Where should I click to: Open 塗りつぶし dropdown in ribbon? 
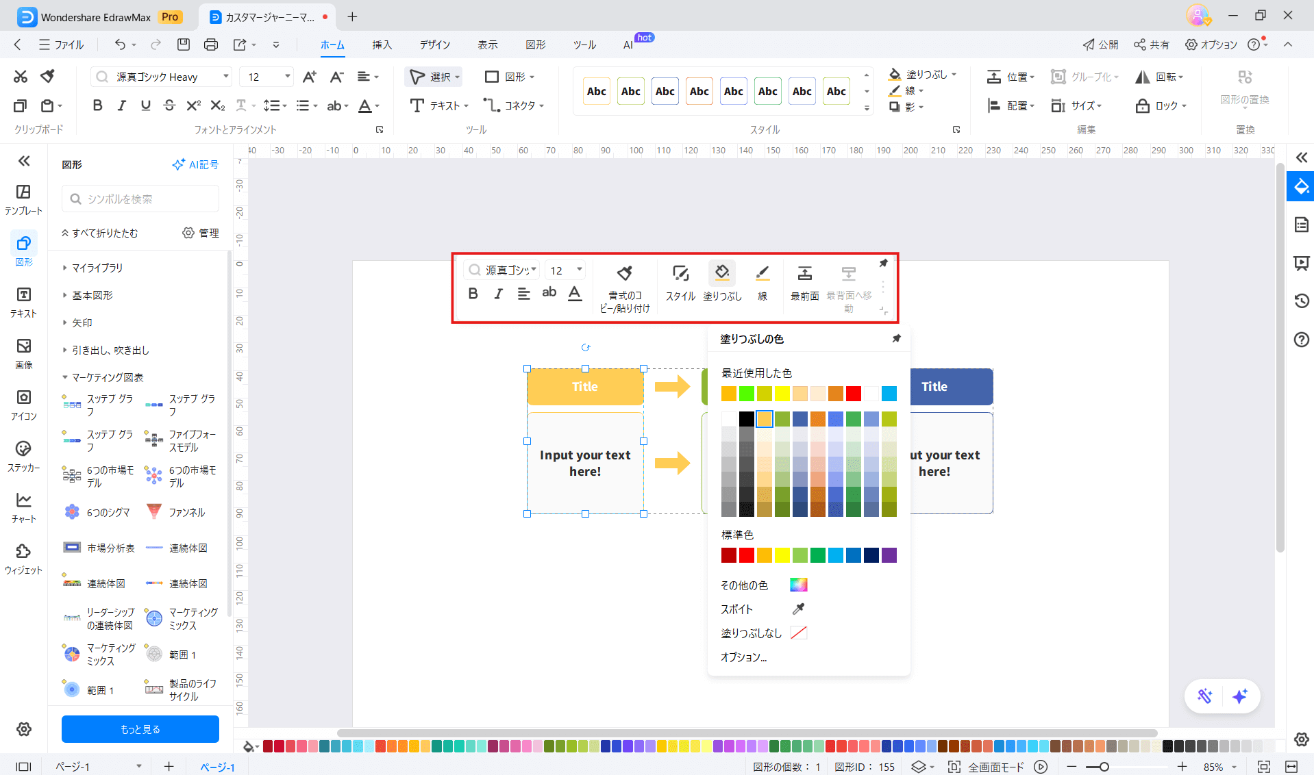tap(954, 74)
